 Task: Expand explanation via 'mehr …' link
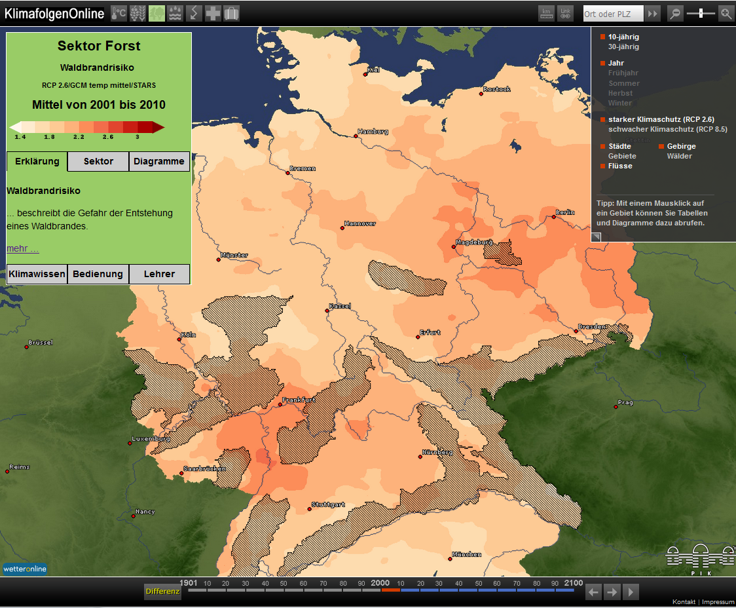point(23,248)
